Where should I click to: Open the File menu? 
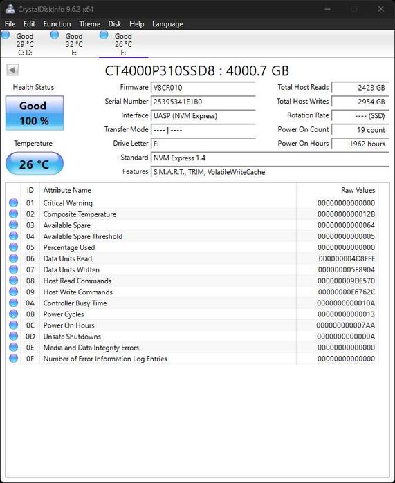[x=10, y=24]
